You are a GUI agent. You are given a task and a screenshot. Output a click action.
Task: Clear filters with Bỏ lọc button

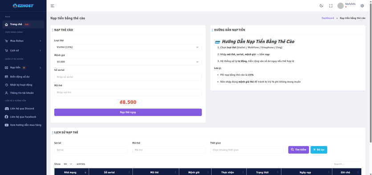[319, 150]
